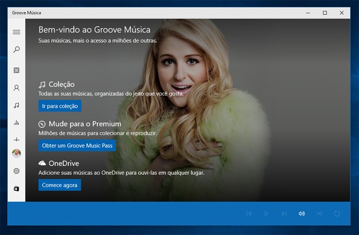359x235 pixels.
Task: Click the Premium heading icon
Action: tap(42, 124)
